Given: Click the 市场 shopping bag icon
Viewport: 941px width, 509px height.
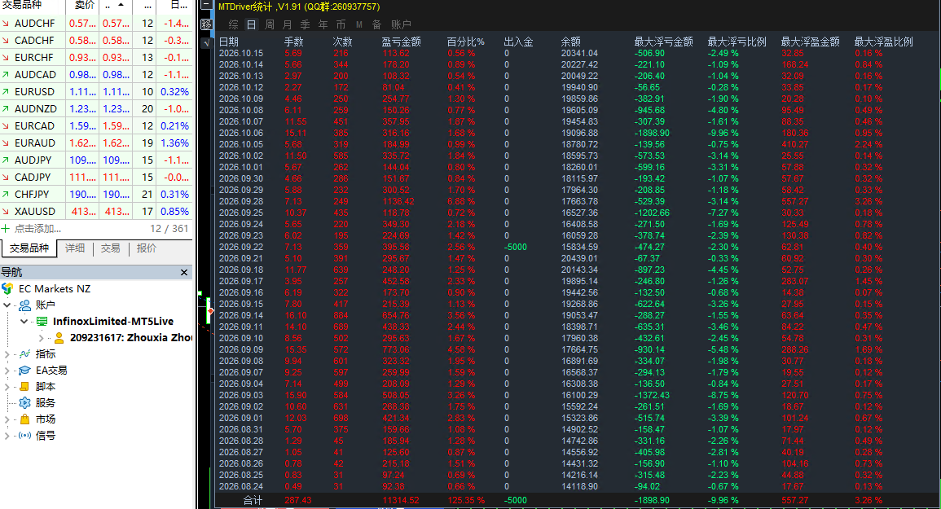Looking at the screenshot, I should click(x=24, y=419).
